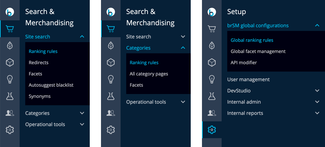Screen dimensions: 325x147
Task: Select the shopping cart icon in the middle panel
Action: click(111, 29)
